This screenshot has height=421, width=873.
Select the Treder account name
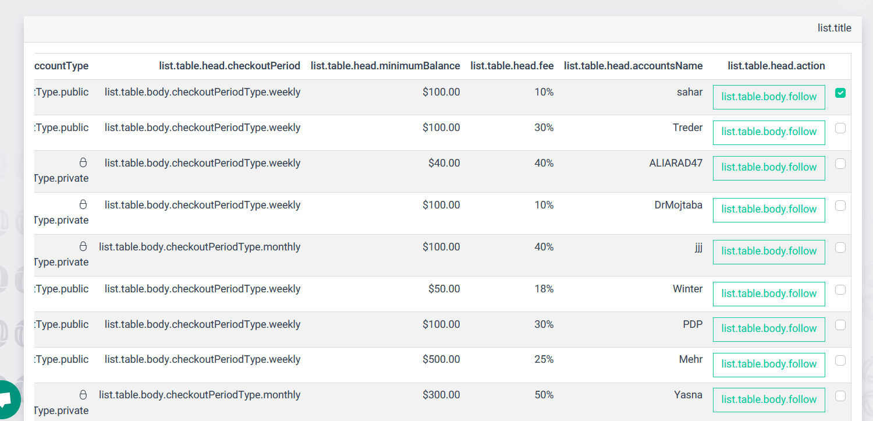[687, 128]
